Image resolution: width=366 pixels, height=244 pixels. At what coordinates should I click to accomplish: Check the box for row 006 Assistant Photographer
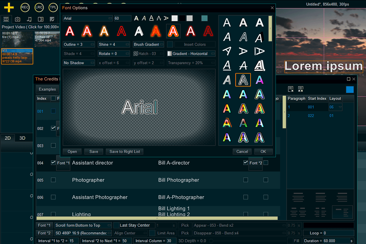53,197
